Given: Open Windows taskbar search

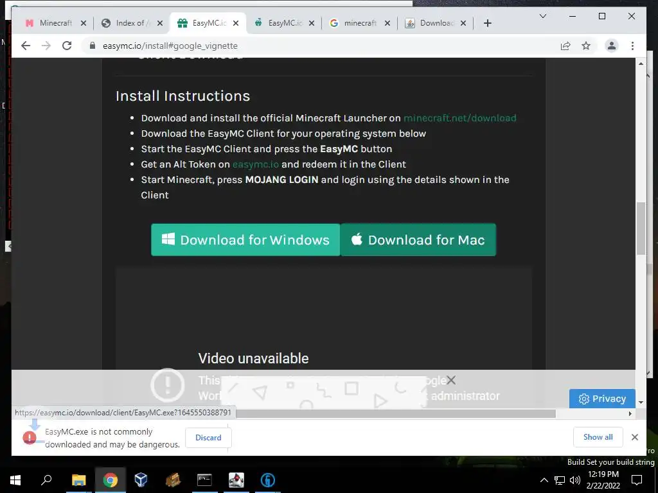Looking at the screenshot, I should pyautogui.click(x=46, y=480).
